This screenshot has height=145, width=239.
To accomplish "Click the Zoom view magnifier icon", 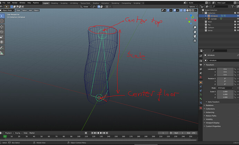I will (x=195, y=27).
